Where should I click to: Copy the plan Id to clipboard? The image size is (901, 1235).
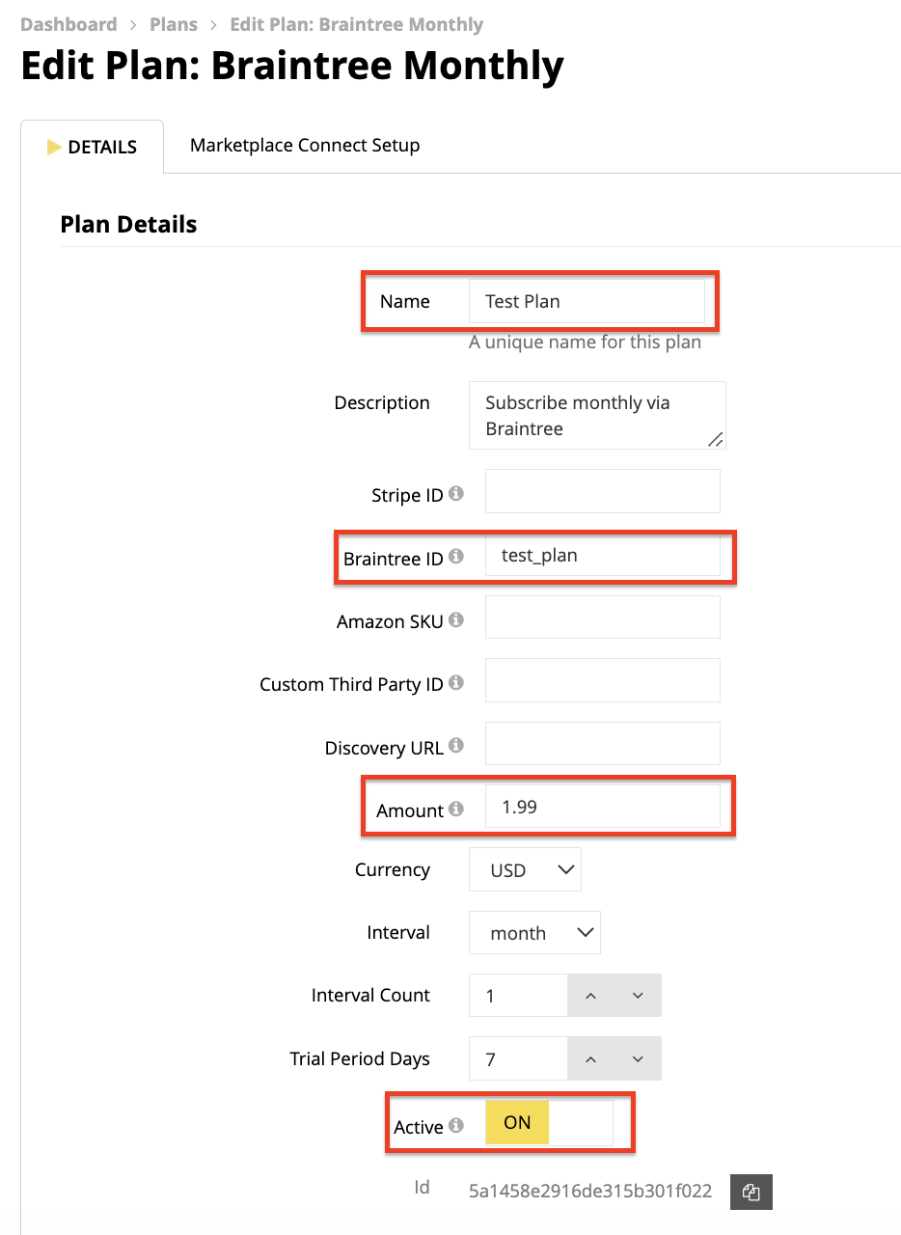(x=751, y=1192)
